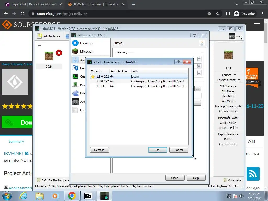268x201 pixels.
Task: Open the Launch dropdown arrow
Action: coord(235,75)
